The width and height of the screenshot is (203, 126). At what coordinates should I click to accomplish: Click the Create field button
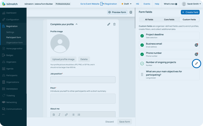[190, 12]
